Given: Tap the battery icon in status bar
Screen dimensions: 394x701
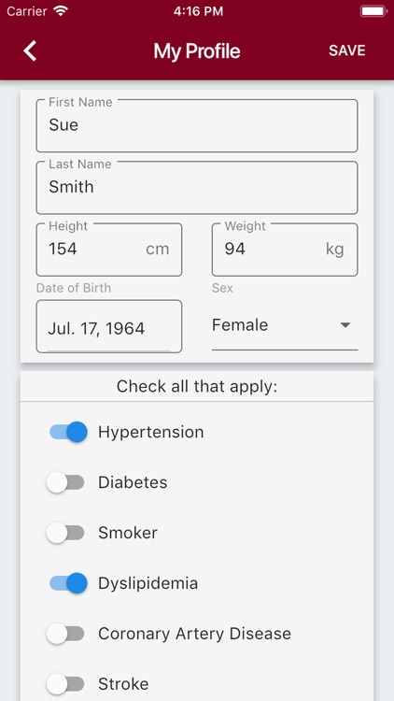Looking at the screenshot, I should pos(373,11).
